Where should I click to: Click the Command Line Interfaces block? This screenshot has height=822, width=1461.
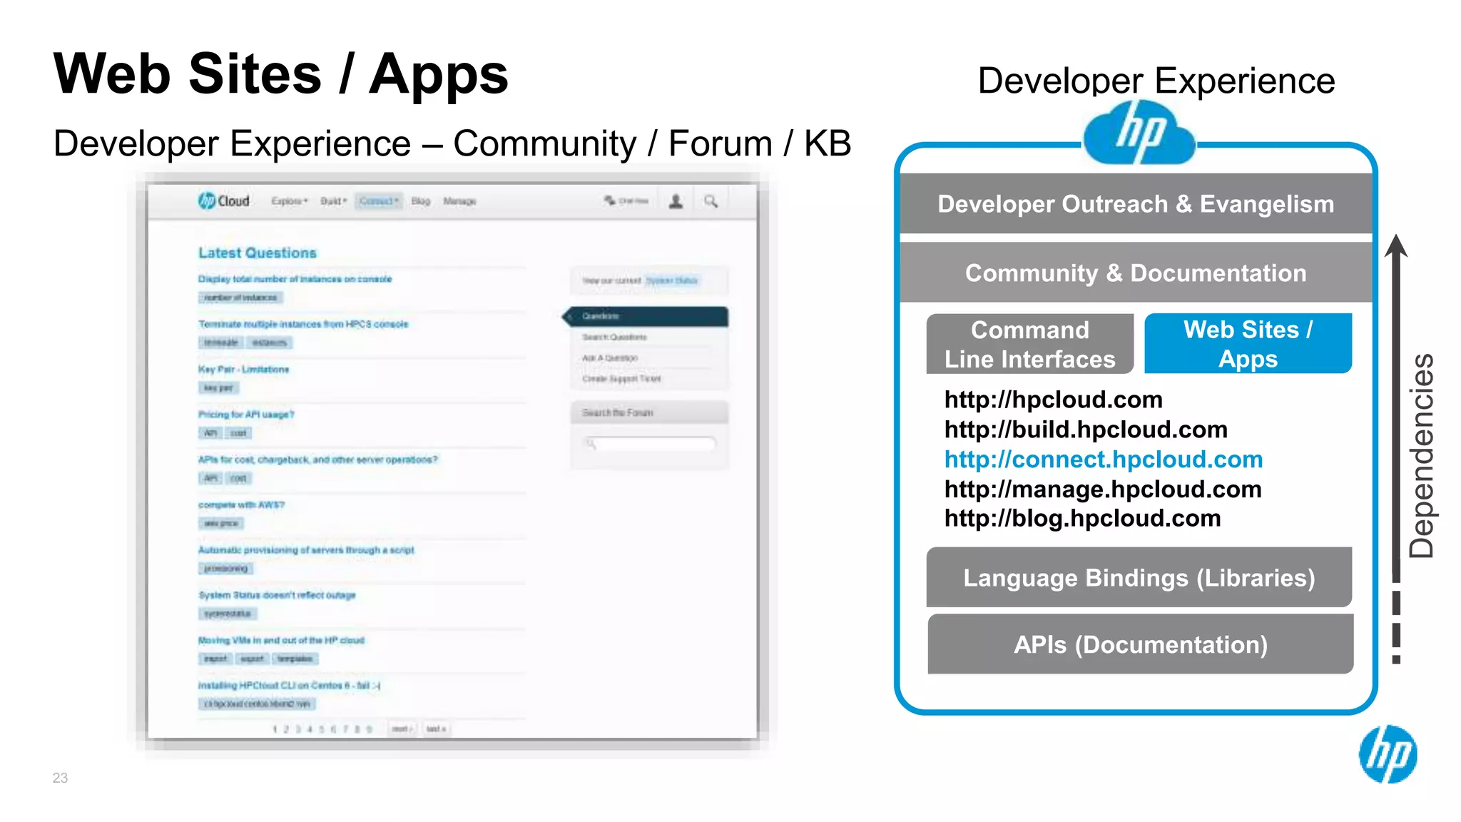coord(1030,344)
